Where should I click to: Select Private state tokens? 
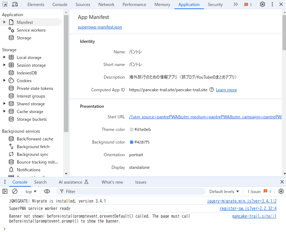click(35, 88)
